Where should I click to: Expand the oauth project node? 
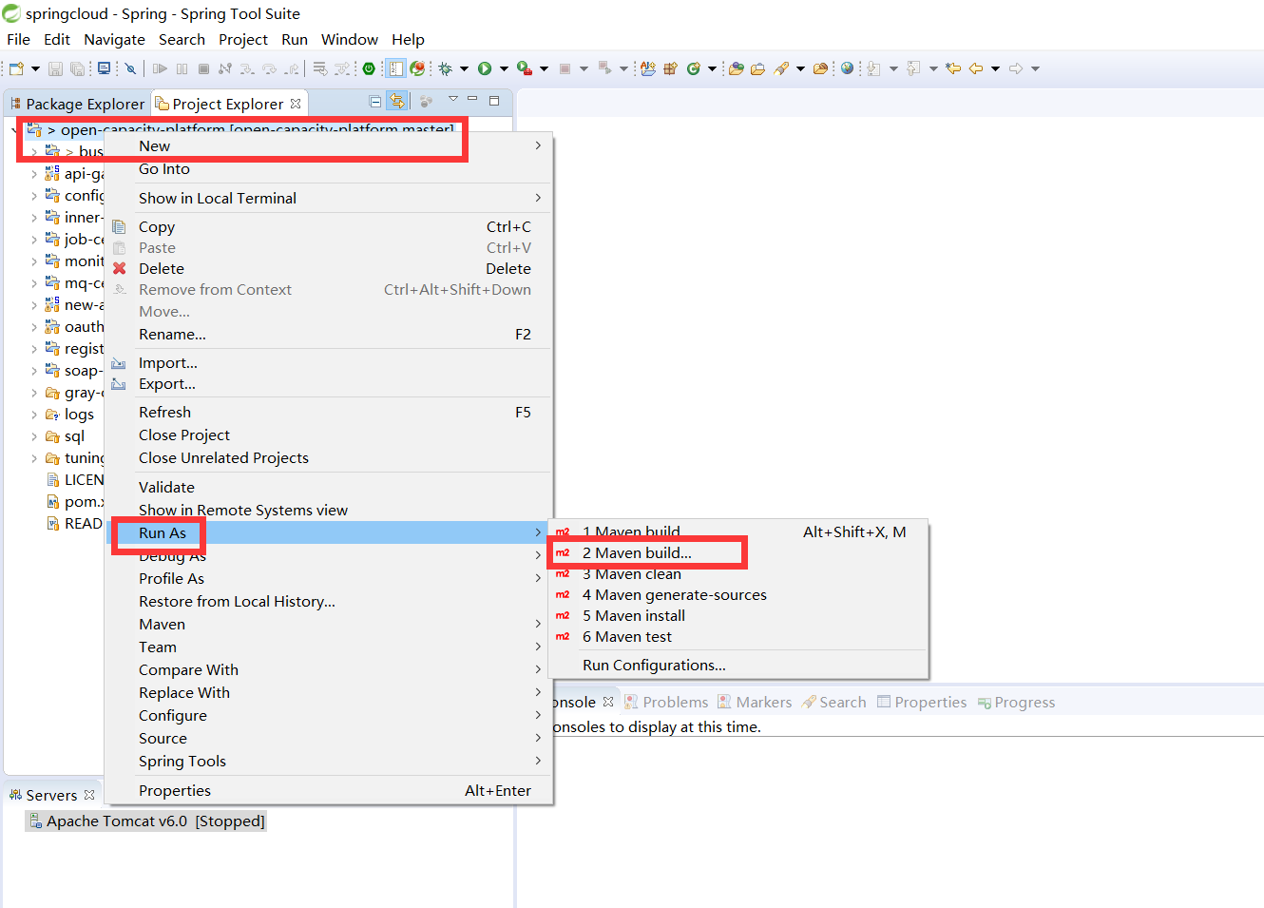coord(34,327)
